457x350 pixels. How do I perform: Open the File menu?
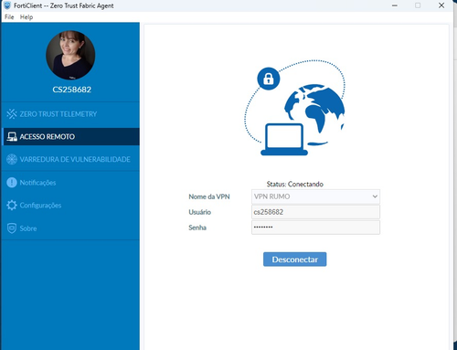point(9,17)
